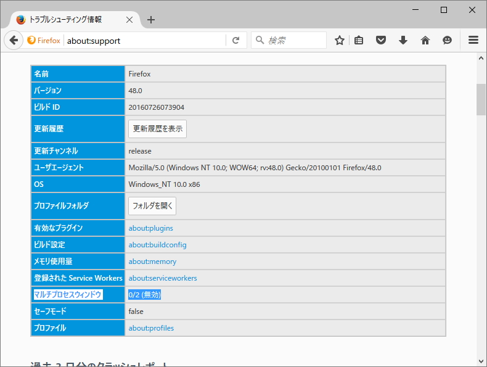Viewport: 487px width, 367px height.
Task: Click the release channel value
Action: pyautogui.click(x=140, y=151)
